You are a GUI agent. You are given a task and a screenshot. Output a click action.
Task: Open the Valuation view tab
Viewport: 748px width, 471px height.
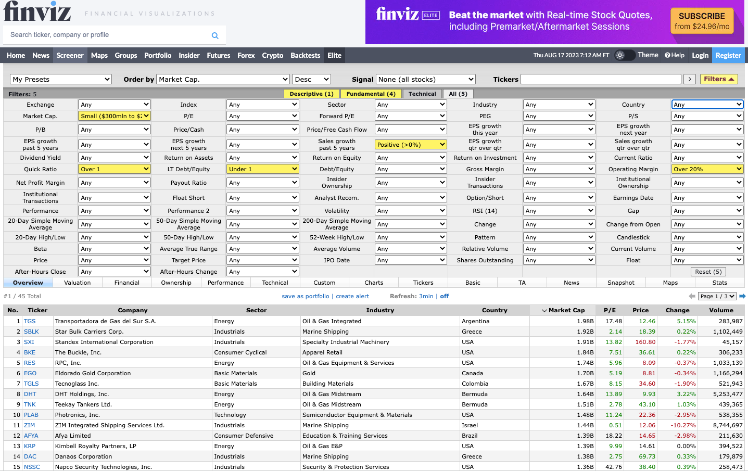78,283
